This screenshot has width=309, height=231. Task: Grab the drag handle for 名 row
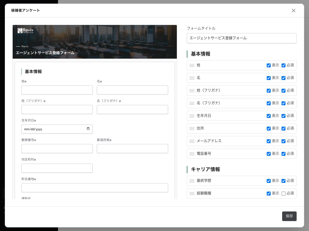coord(192,78)
